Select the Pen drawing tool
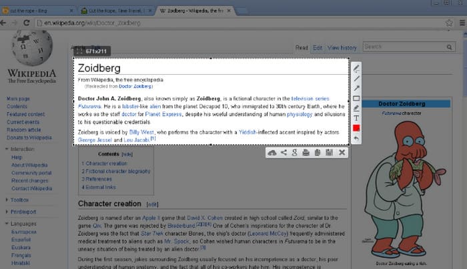The image size is (467, 269). (x=356, y=68)
